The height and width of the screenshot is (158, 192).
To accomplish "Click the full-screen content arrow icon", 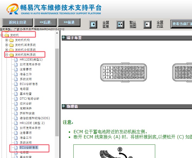I will (147, 24).
